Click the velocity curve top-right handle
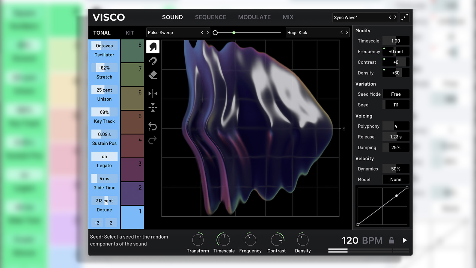476x268 pixels. [407, 188]
